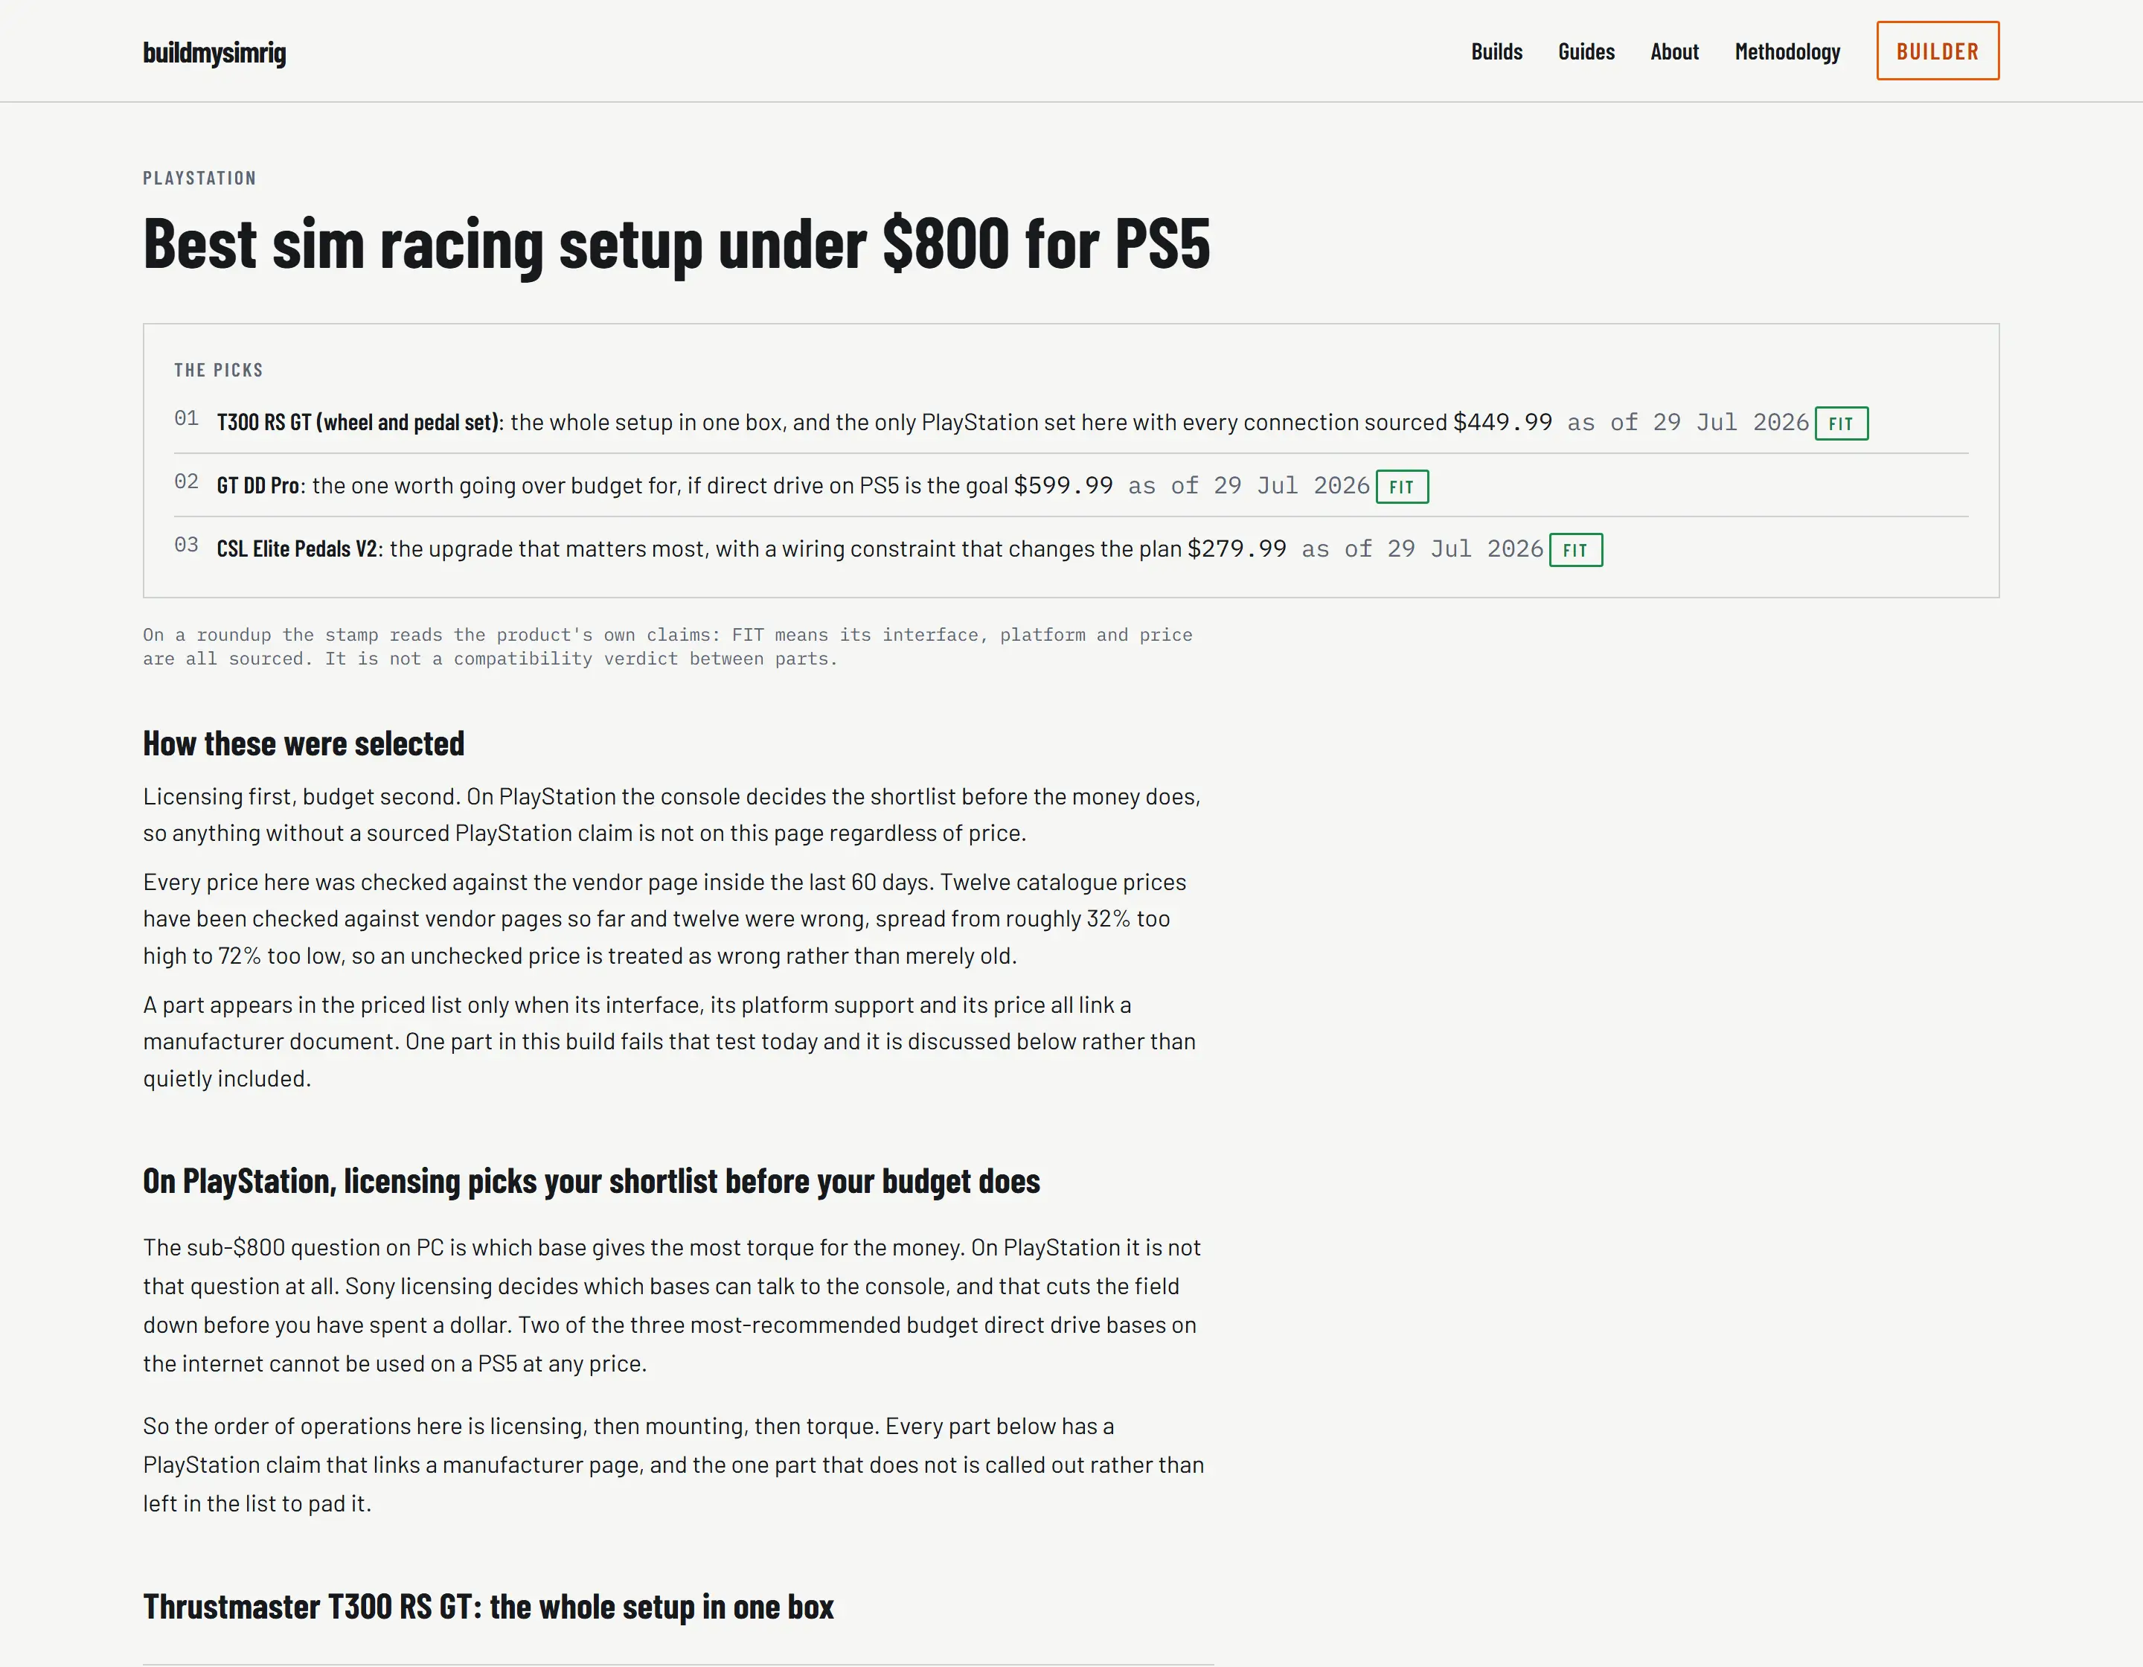Click the licensing picks your shortlist heading
Viewport: 2143px width, 1667px height.
[591, 1181]
